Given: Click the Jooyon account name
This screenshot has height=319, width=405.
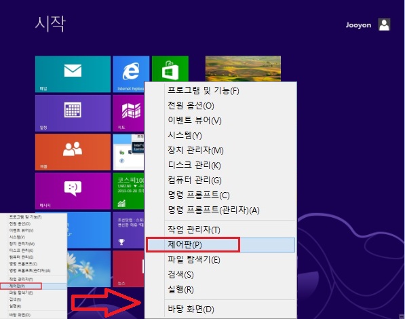Looking at the screenshot, I should (x=358, y=25).
